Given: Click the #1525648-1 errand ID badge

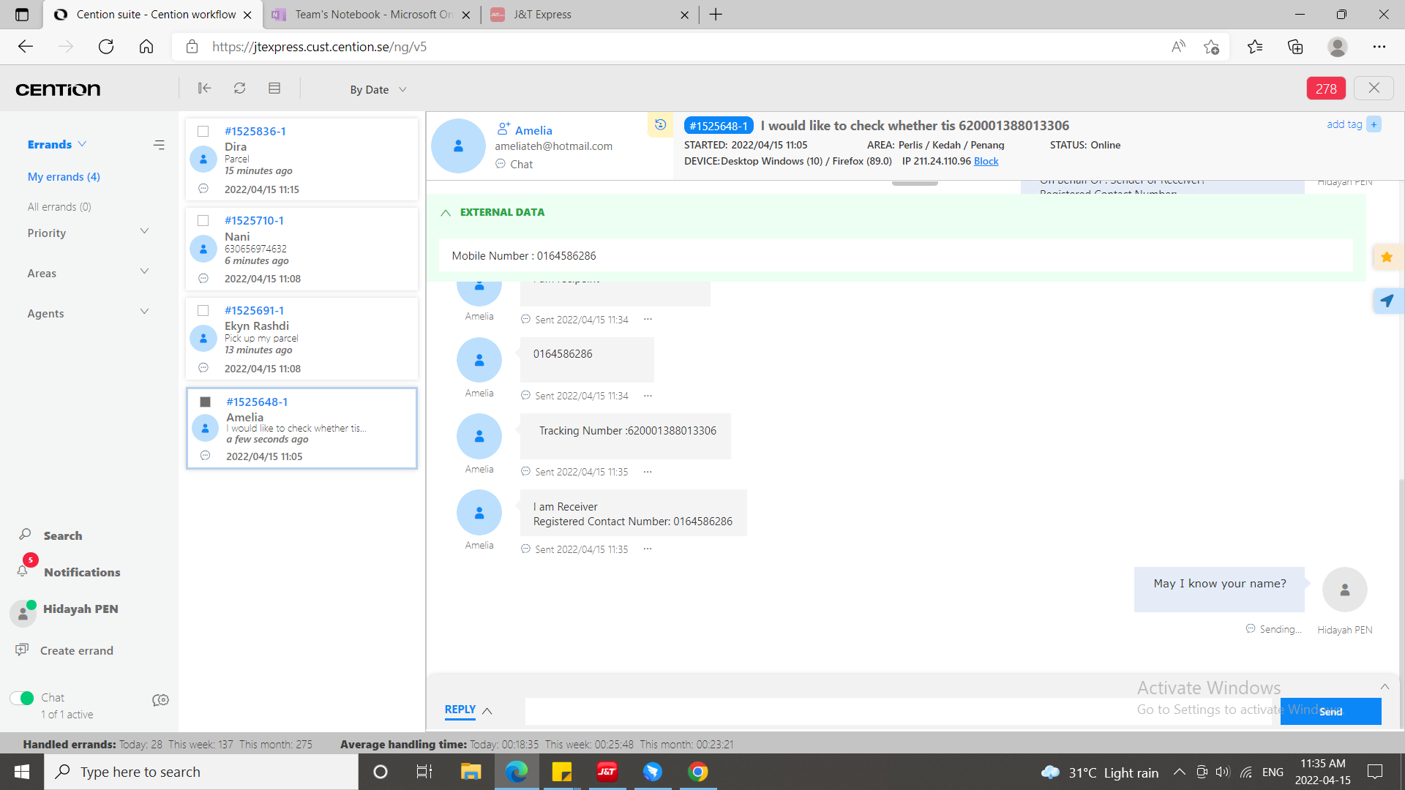Looking at the screenshot, I should click(718, 126).
